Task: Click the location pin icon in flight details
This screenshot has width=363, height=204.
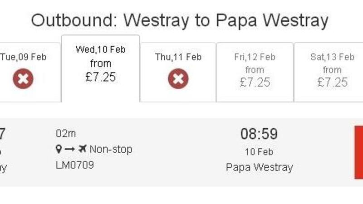Action: (59, 149)
